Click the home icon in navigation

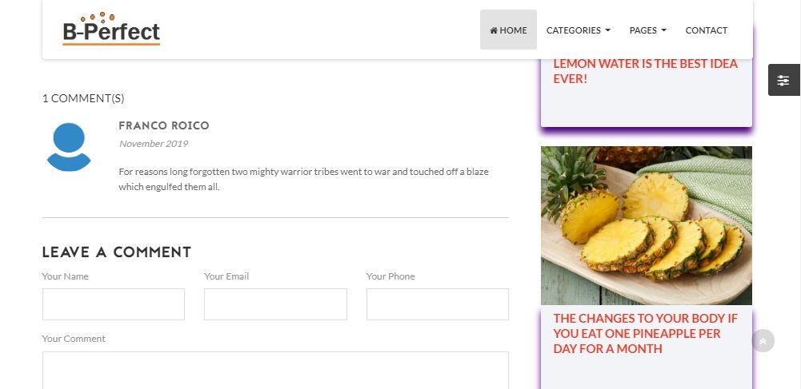494,30
